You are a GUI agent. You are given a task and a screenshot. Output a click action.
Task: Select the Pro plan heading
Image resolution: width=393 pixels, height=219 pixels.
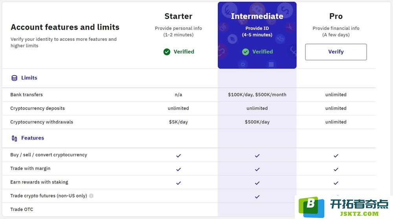pos(336,16)
